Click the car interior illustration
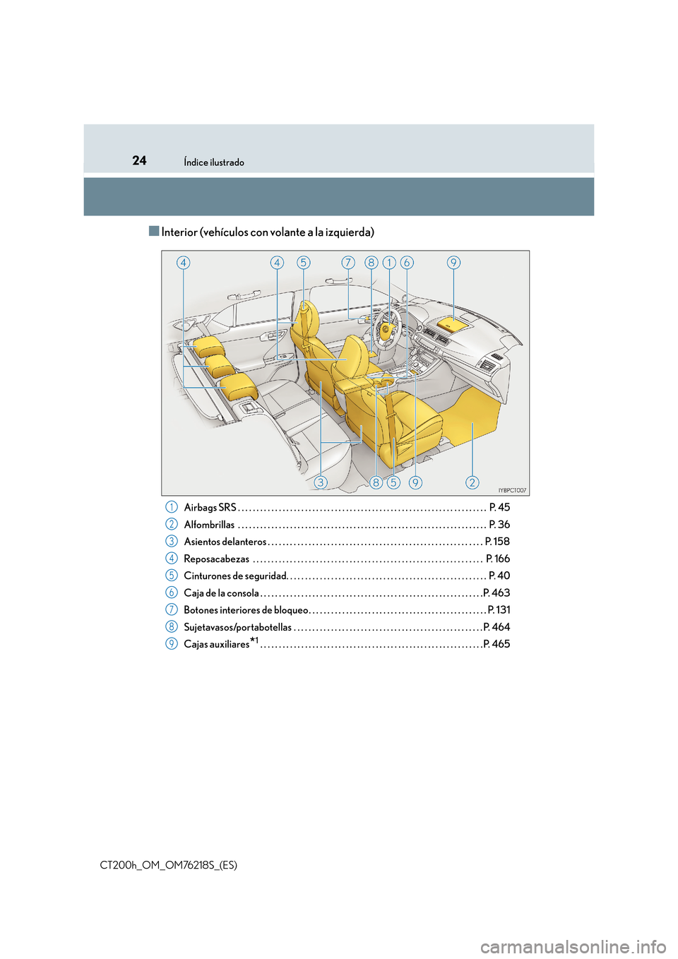678x959 pixels. pyautogui.click(x=345, y=373)
